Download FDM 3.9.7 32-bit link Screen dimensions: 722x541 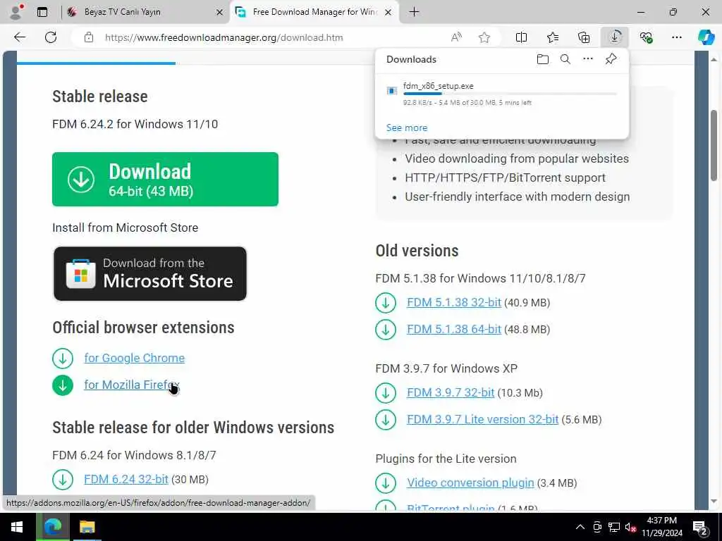(x=451, y=392)
